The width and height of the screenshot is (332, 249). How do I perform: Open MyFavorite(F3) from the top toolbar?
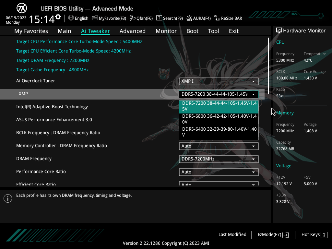[109, 18]
